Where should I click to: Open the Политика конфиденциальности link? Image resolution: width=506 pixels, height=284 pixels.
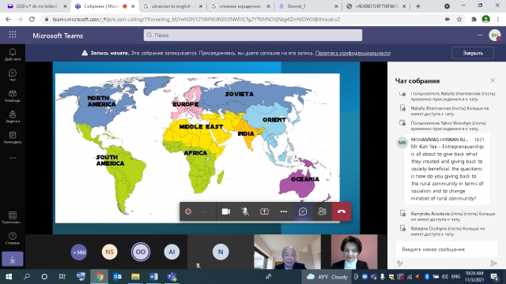pyautogui.click(x=353, y=53)
